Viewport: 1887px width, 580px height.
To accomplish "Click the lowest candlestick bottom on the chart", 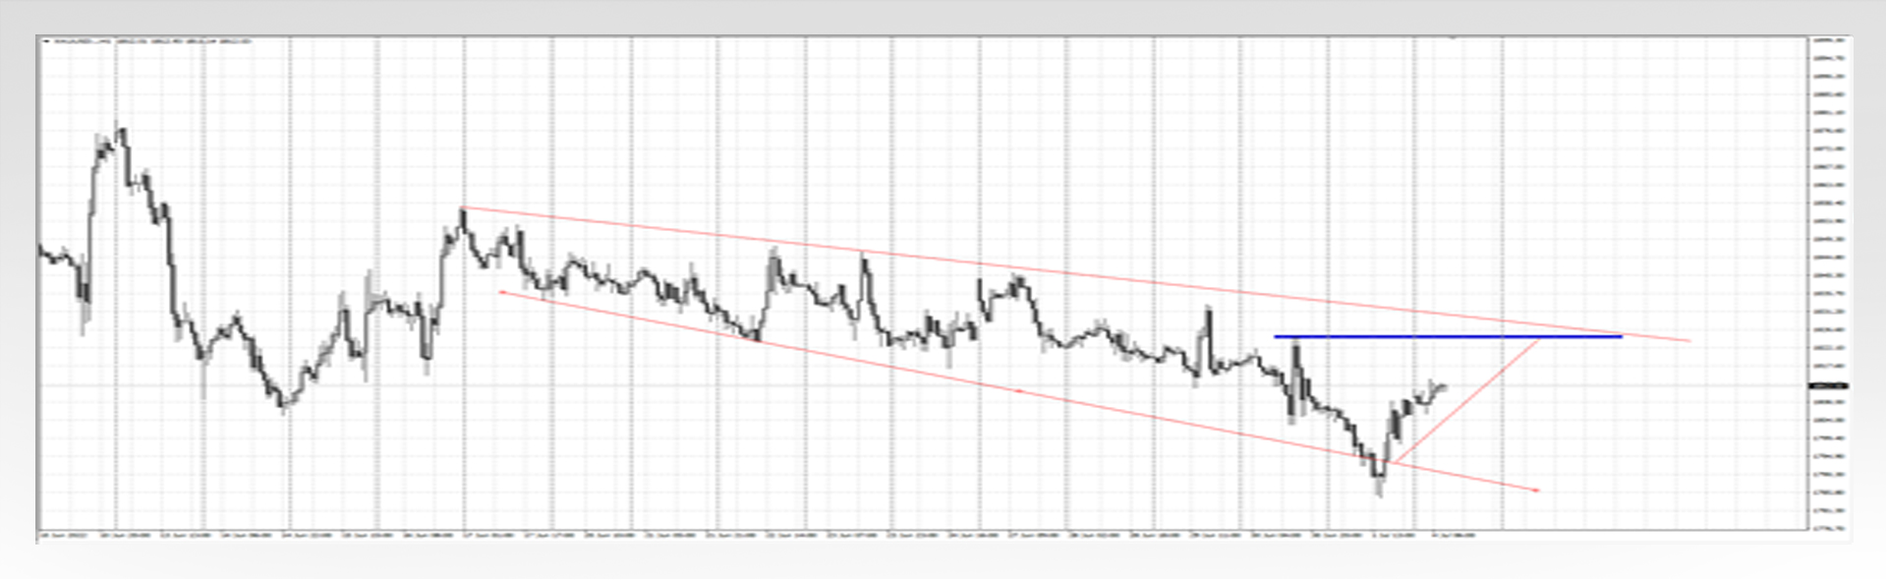I will pyautogui.click(x=1379, y=493).
